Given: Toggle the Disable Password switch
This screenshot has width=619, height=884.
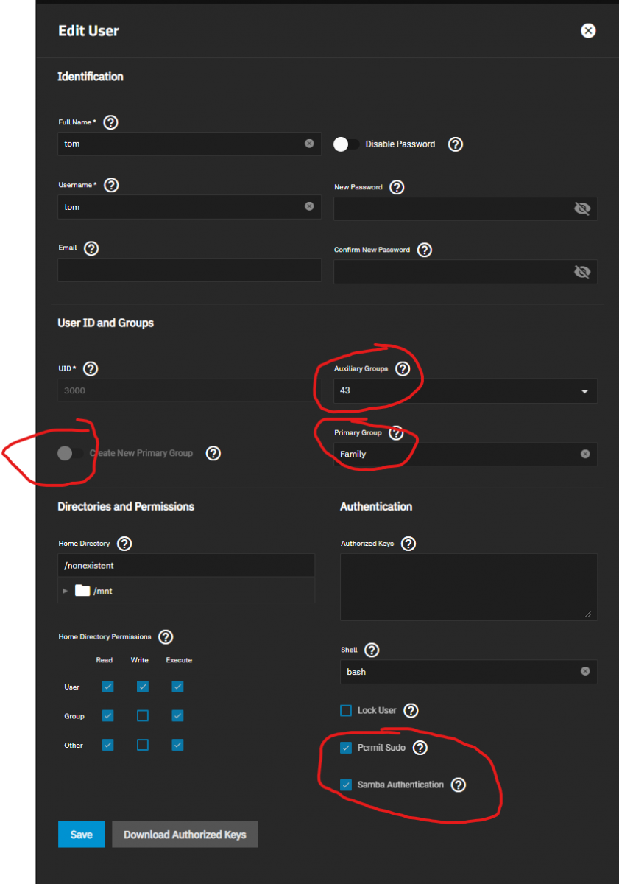Looking at the screenshot, I should pos(346,144).
